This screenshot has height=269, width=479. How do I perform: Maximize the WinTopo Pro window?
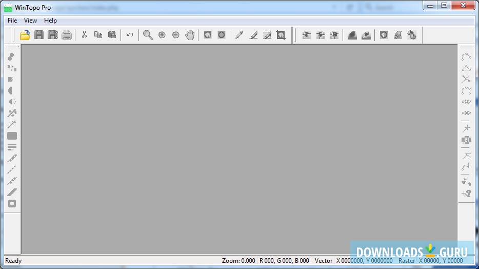click(444, 5)
